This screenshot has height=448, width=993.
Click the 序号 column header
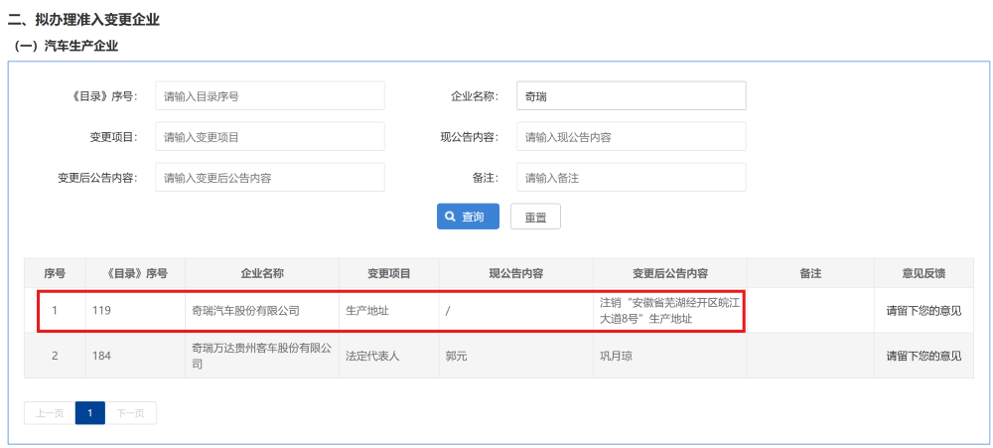55,274
